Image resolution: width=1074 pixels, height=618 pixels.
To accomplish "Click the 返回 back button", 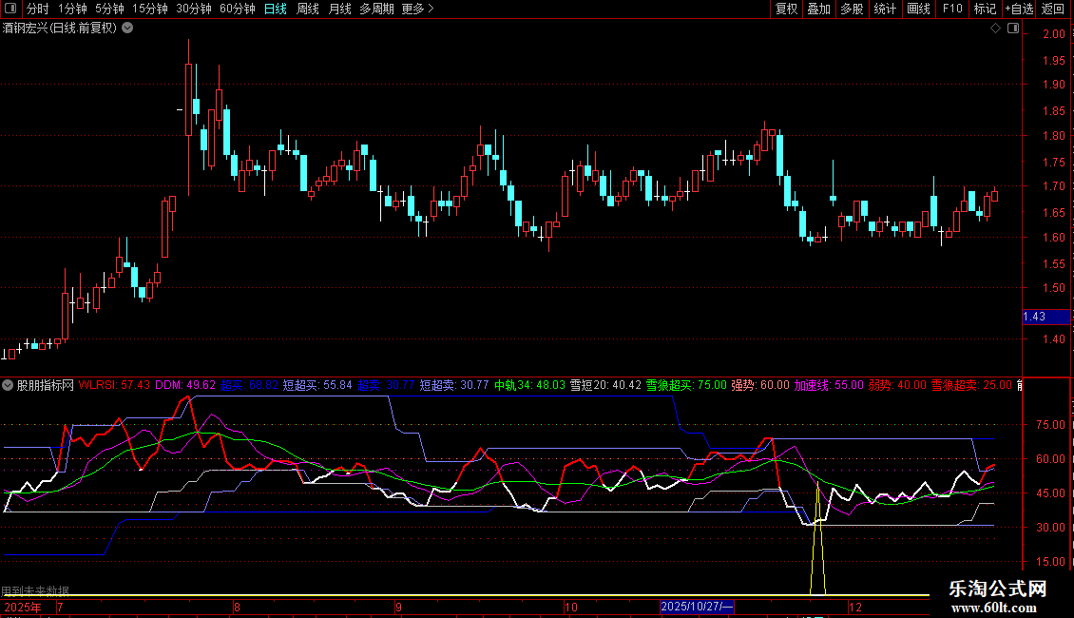I will pyautogui.click(x=1053, y=10).
